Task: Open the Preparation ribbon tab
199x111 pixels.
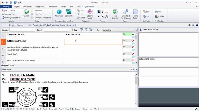Action: click(x=40, y=7)
